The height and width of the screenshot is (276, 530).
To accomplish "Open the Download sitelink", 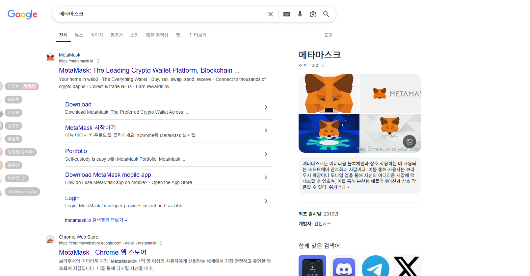I will pyautogui.click(x=78, y=104).
